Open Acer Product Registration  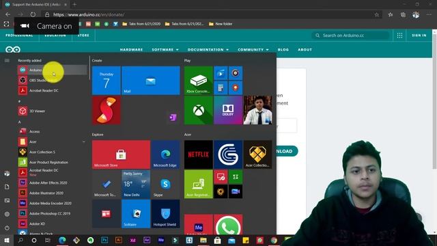pyautogui.click(x=53, y=163)
